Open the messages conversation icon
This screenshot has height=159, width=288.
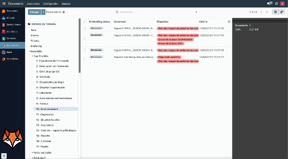click(269, 3)
